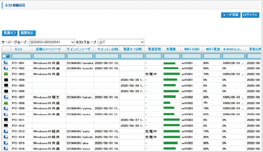
Task: Click the black PC-011 powered-off icon
Action: [x=6, y=120]
